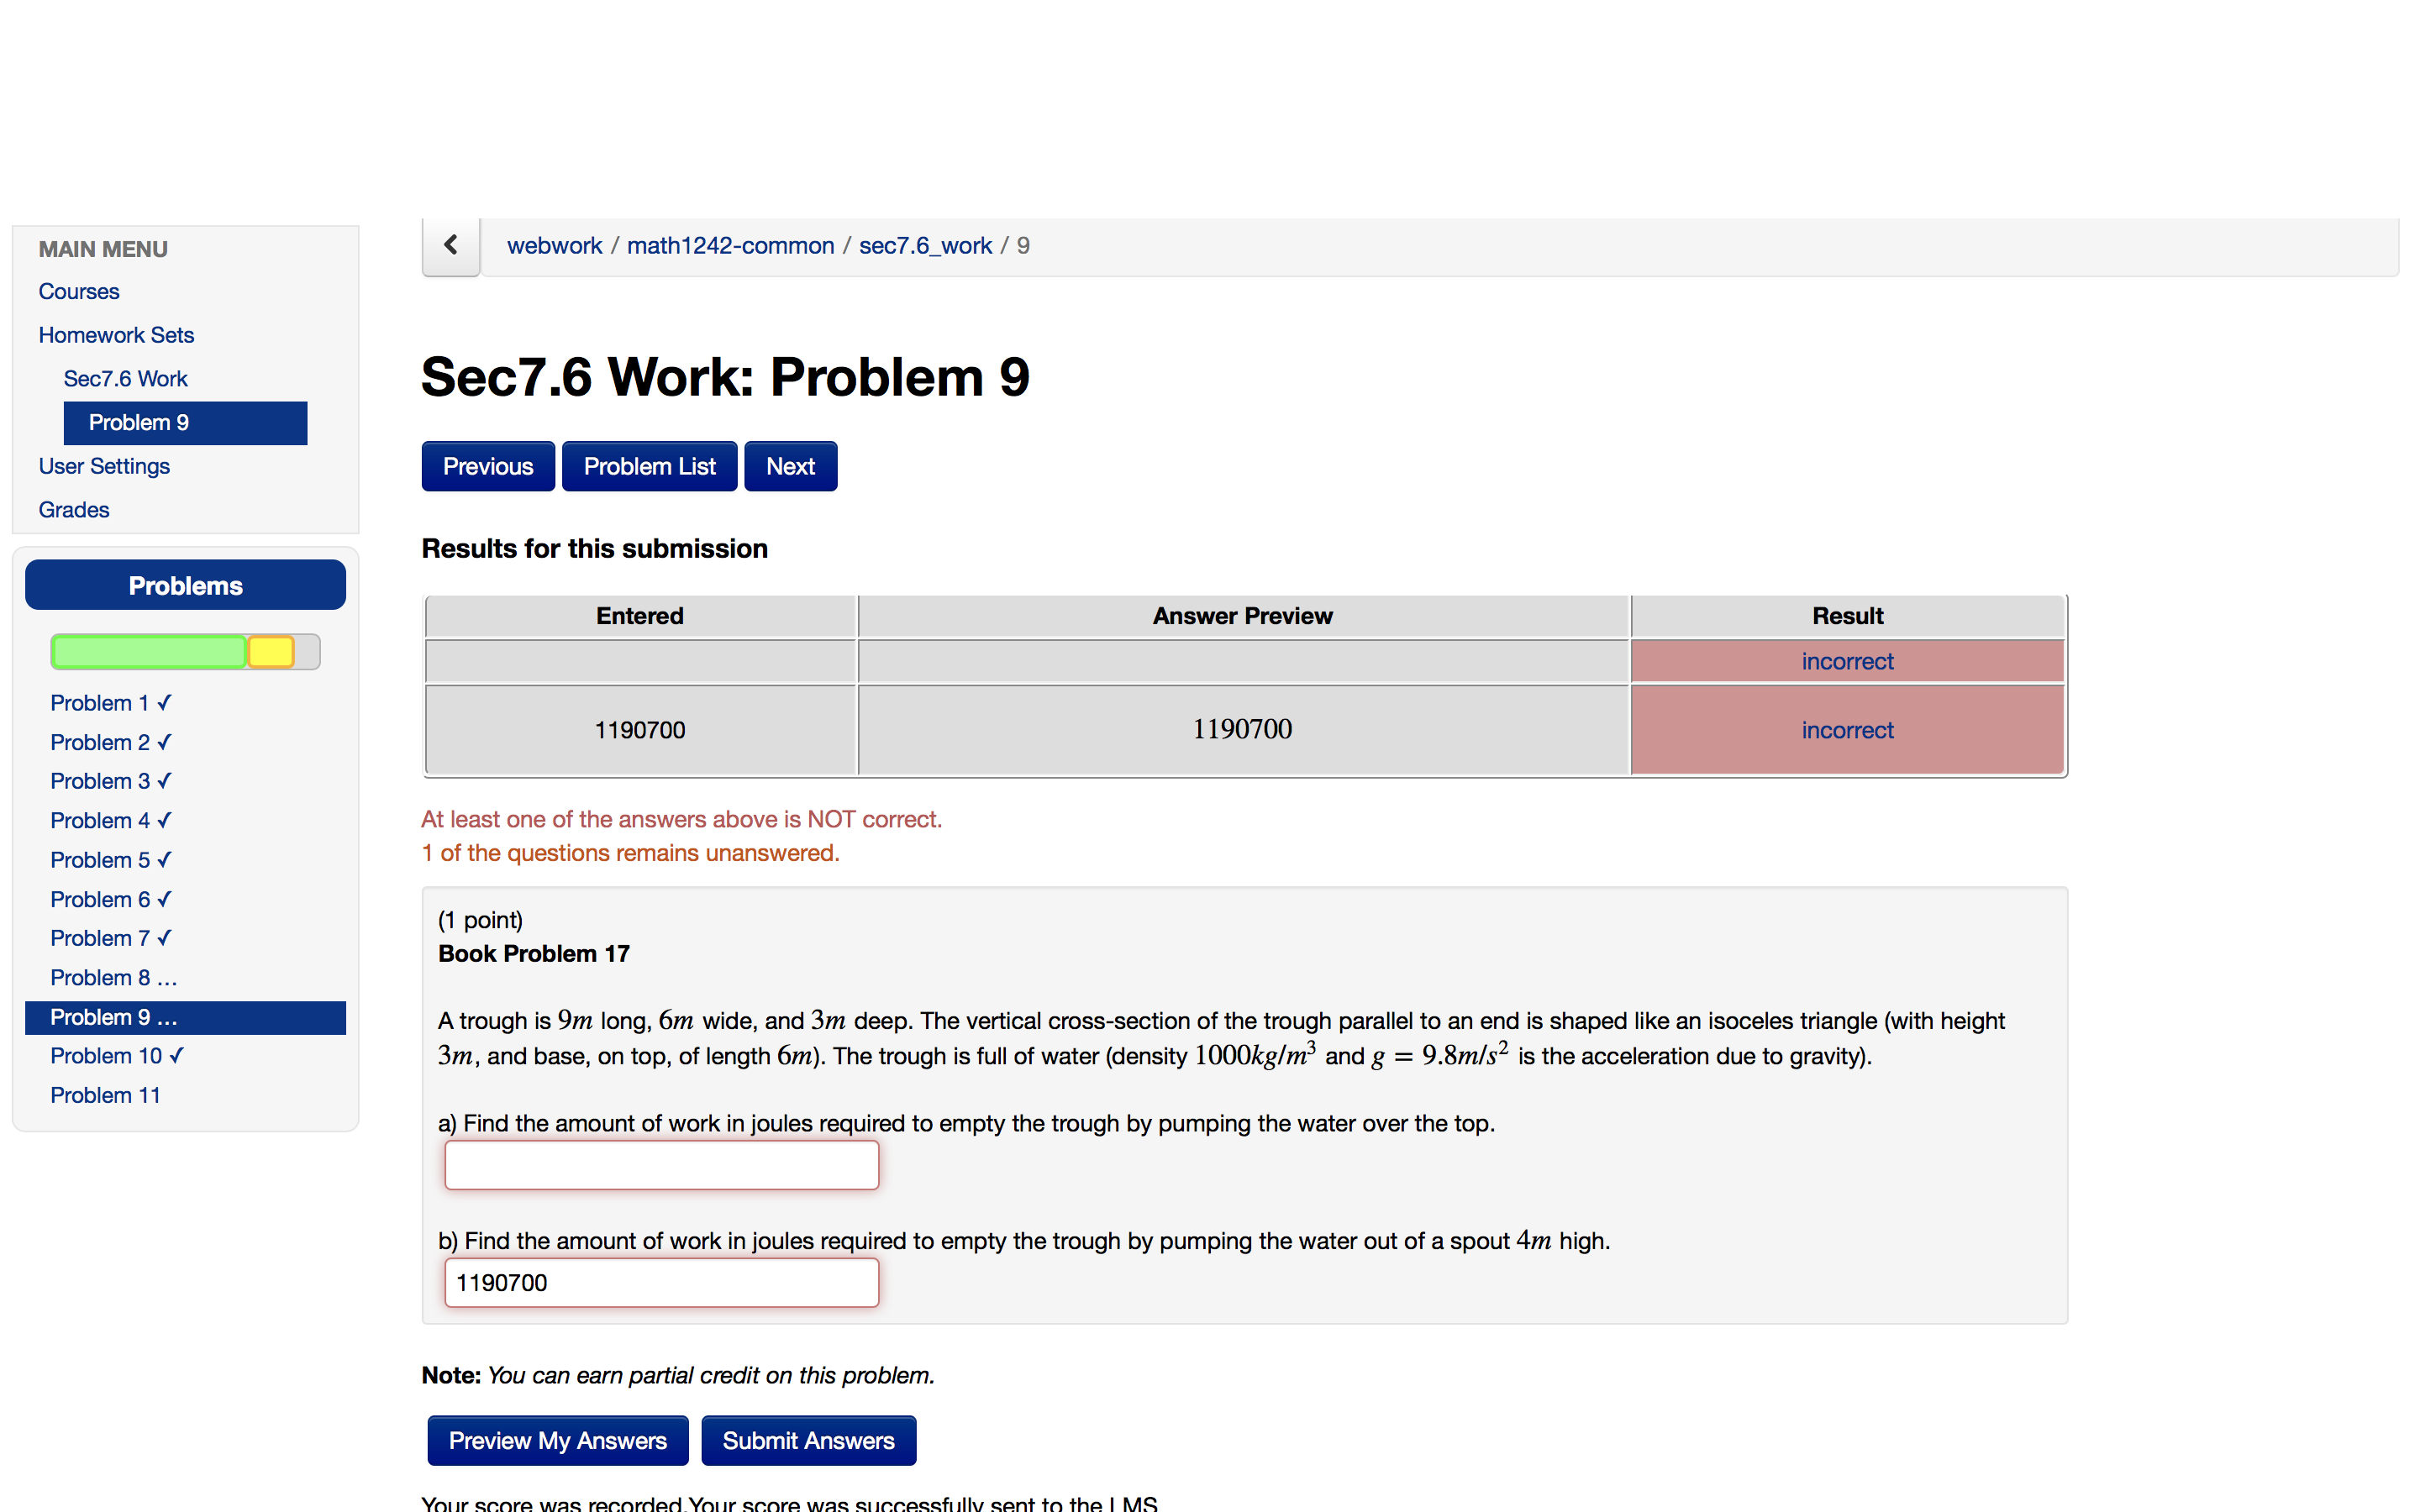The width and height of the screenshot is (2420, 1512).
Task: Click the part a) answer input field
Action: [x=661, y=1165]
